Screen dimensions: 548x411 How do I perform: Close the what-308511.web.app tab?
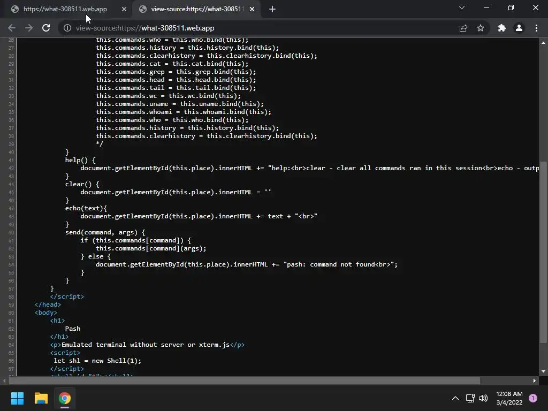tap(124, 9)
